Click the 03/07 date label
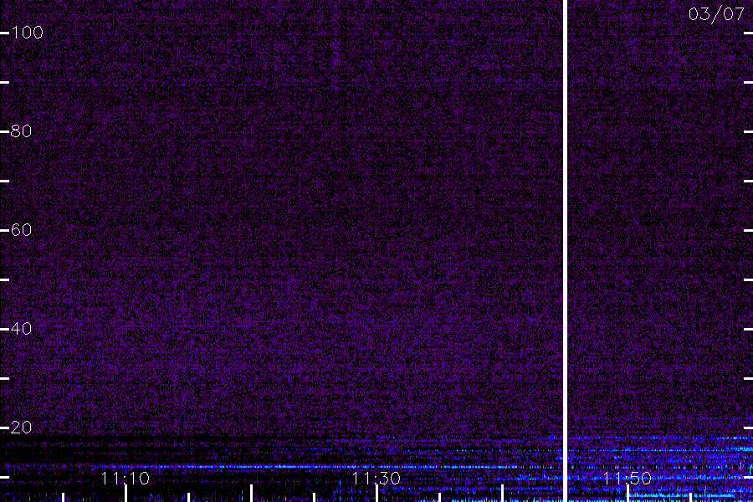Screen dimensions: 753x502 click(716, 14)
